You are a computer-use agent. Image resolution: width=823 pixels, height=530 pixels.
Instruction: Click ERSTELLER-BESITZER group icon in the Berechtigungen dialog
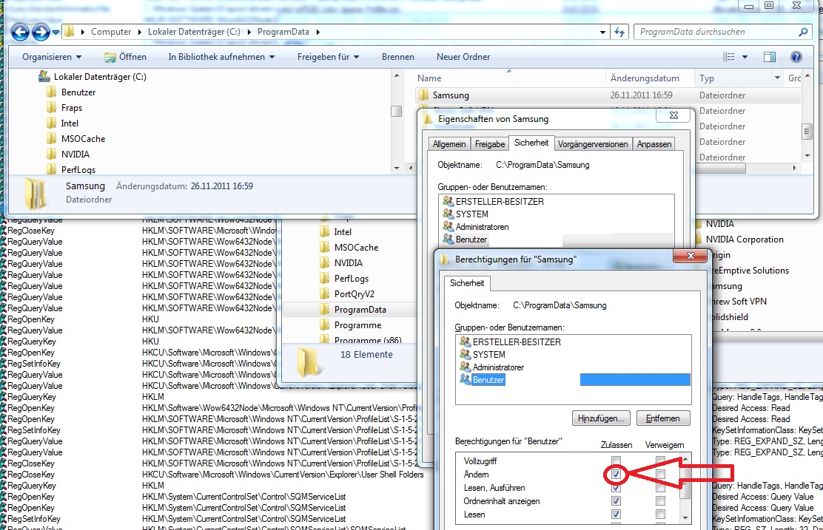[465, 342]
